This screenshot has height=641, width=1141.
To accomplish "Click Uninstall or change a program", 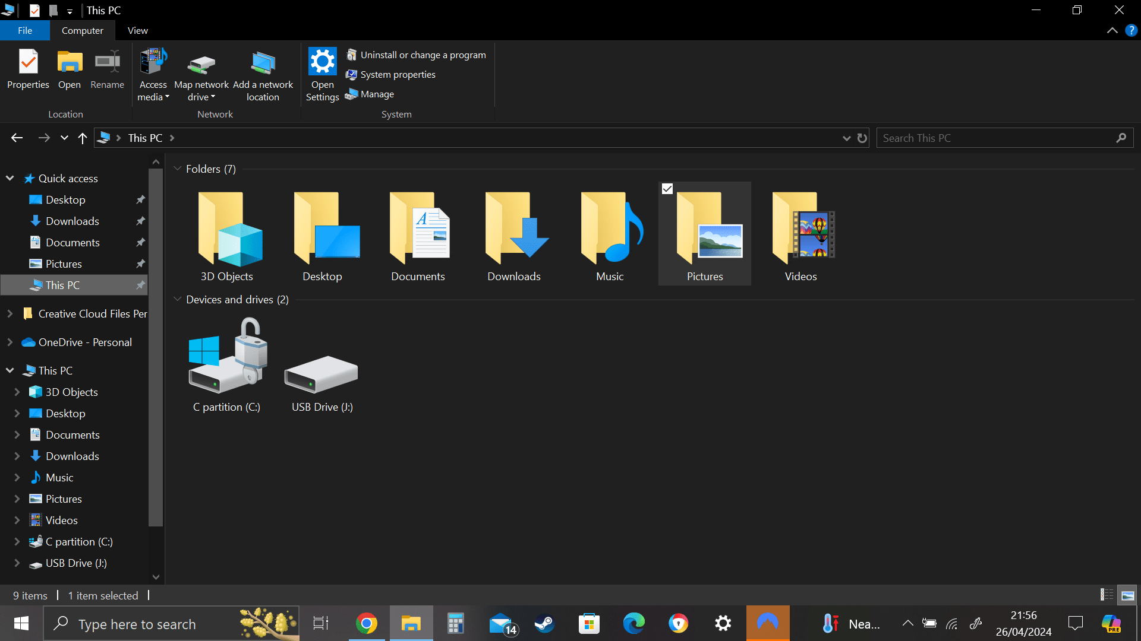I will pyautogui.click(x=423, y=55).
